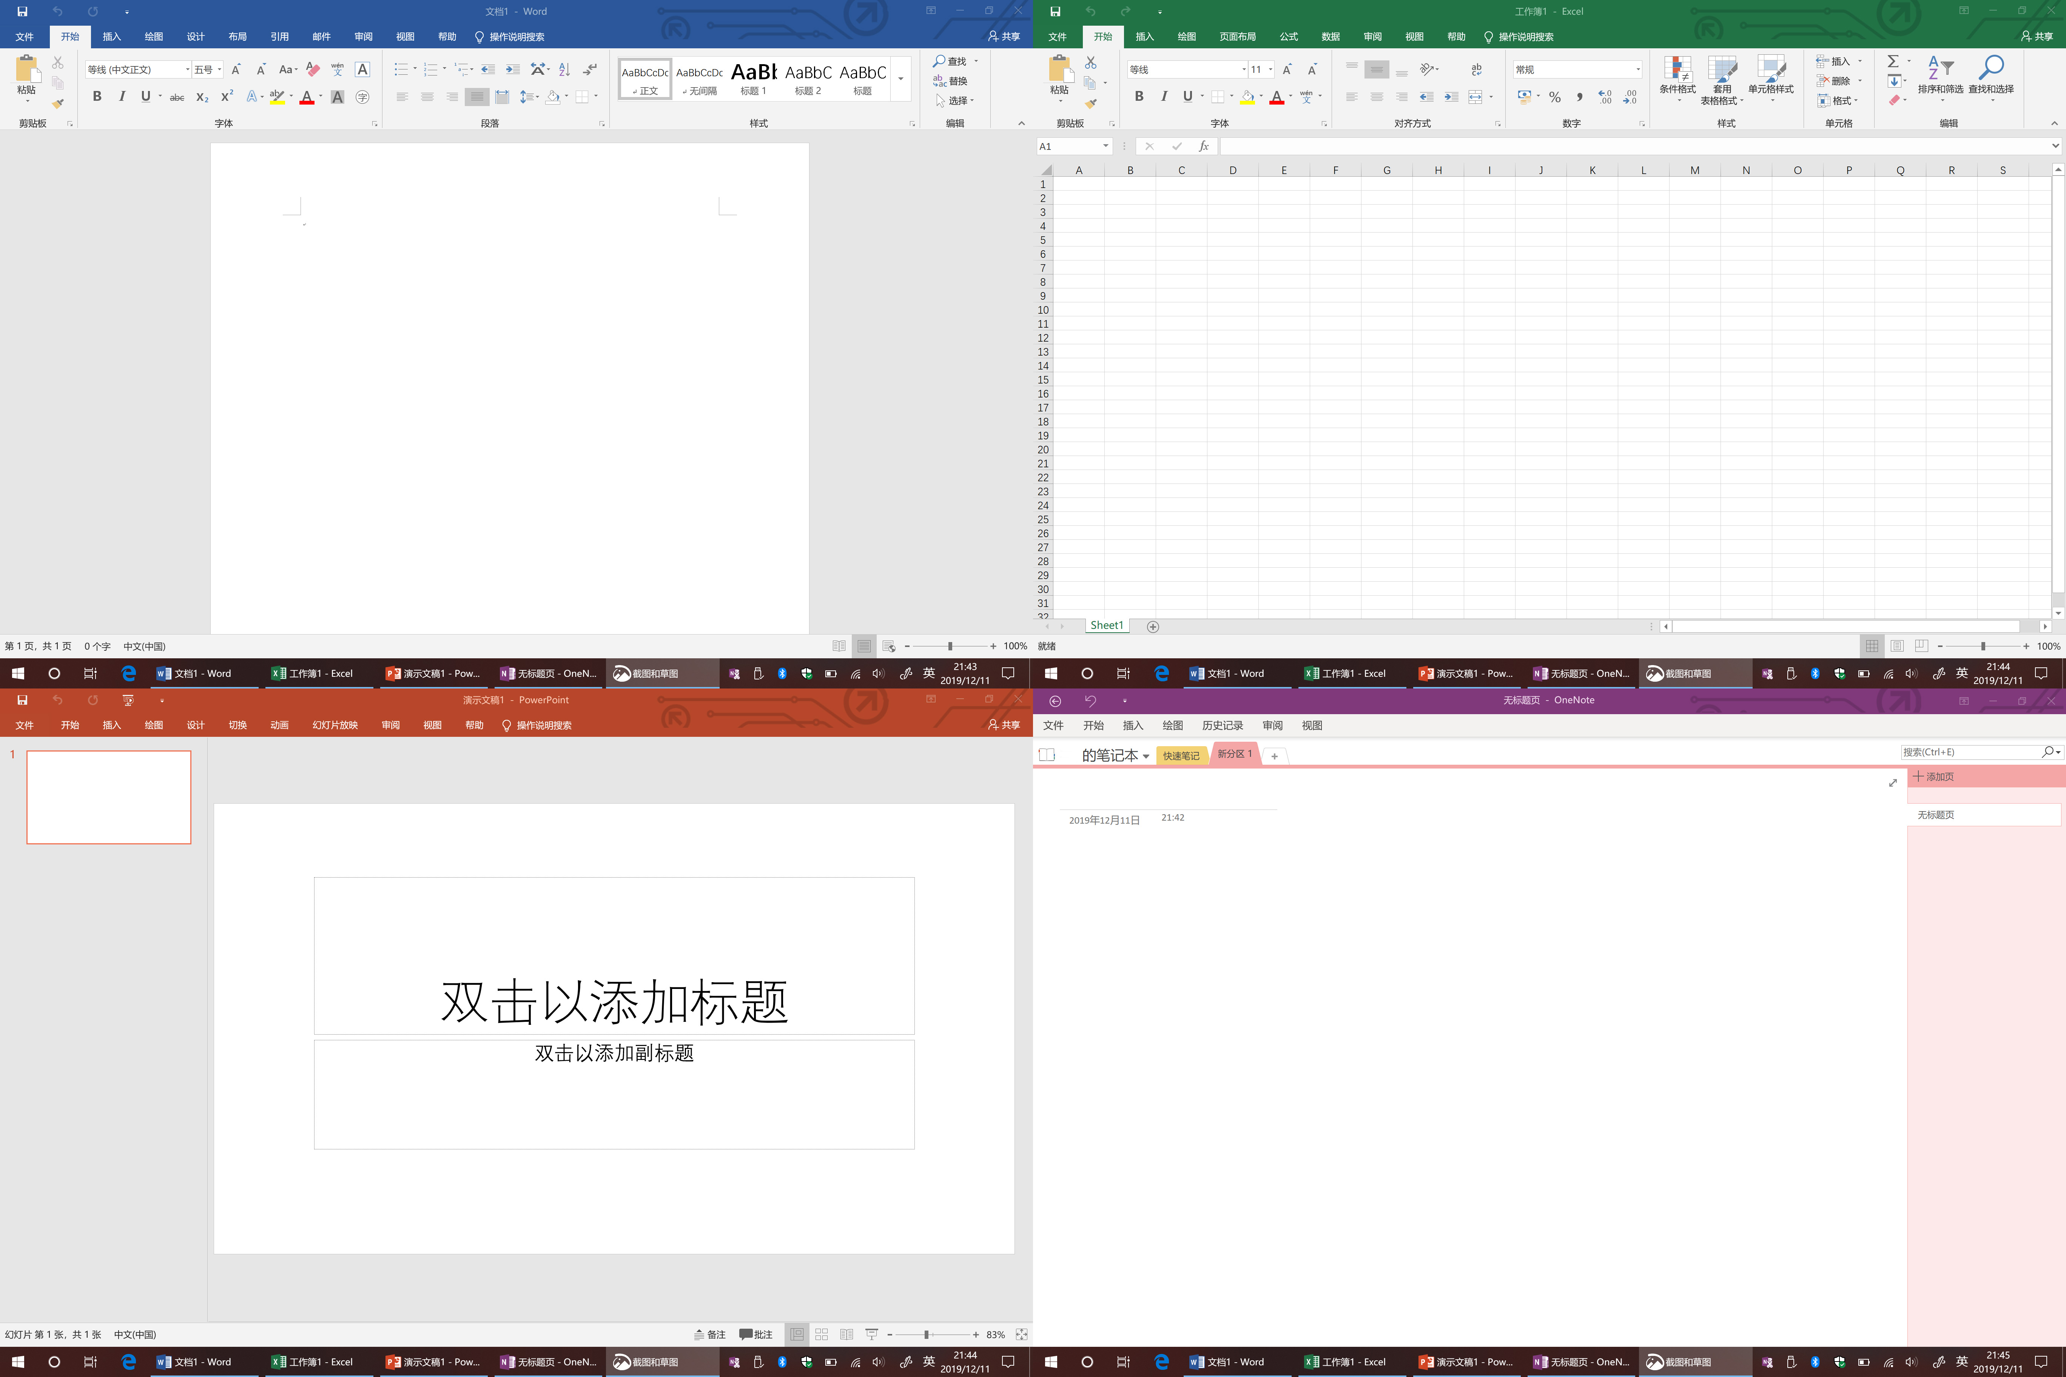Toggle Underline in Excel font group
This screenshot has width=2066, height=1377.
tap(1187, 97)
